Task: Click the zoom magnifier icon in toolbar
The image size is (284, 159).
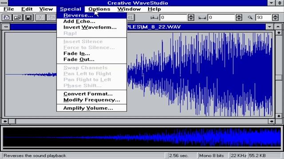Action: coord(250,18)
